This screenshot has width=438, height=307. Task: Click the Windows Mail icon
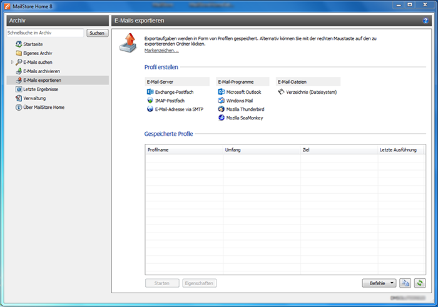pos(222,101)
